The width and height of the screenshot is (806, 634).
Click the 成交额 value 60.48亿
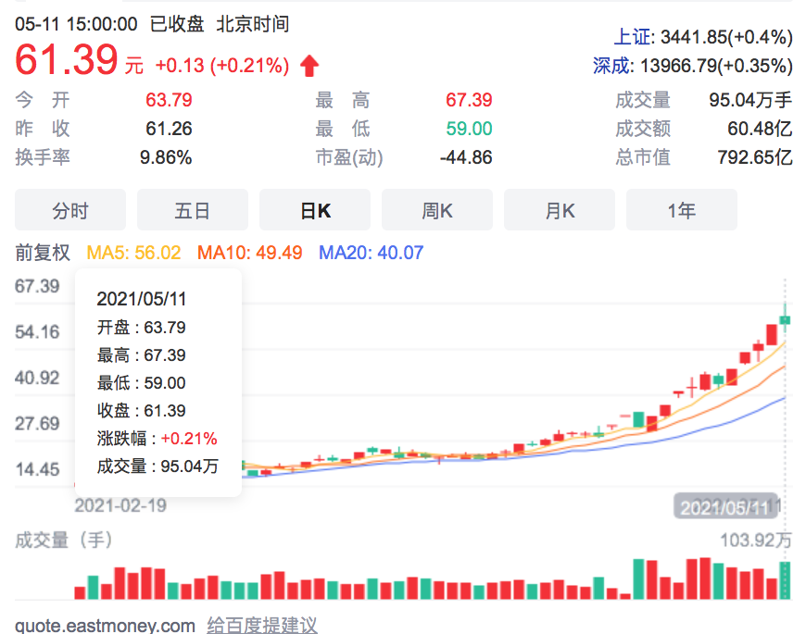tap(760, 129)
